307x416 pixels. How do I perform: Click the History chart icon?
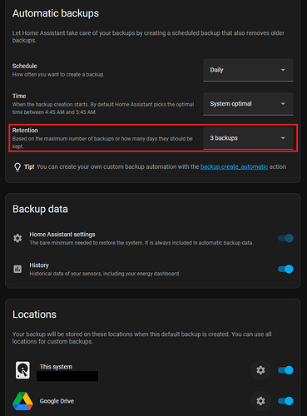point(17,269)
